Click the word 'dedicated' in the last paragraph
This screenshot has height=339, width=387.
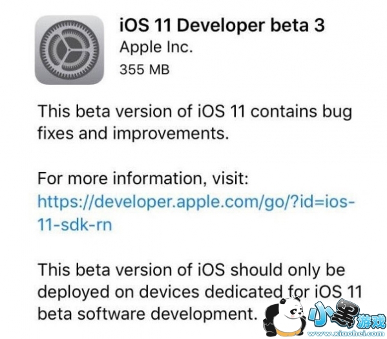coord(244,291)
